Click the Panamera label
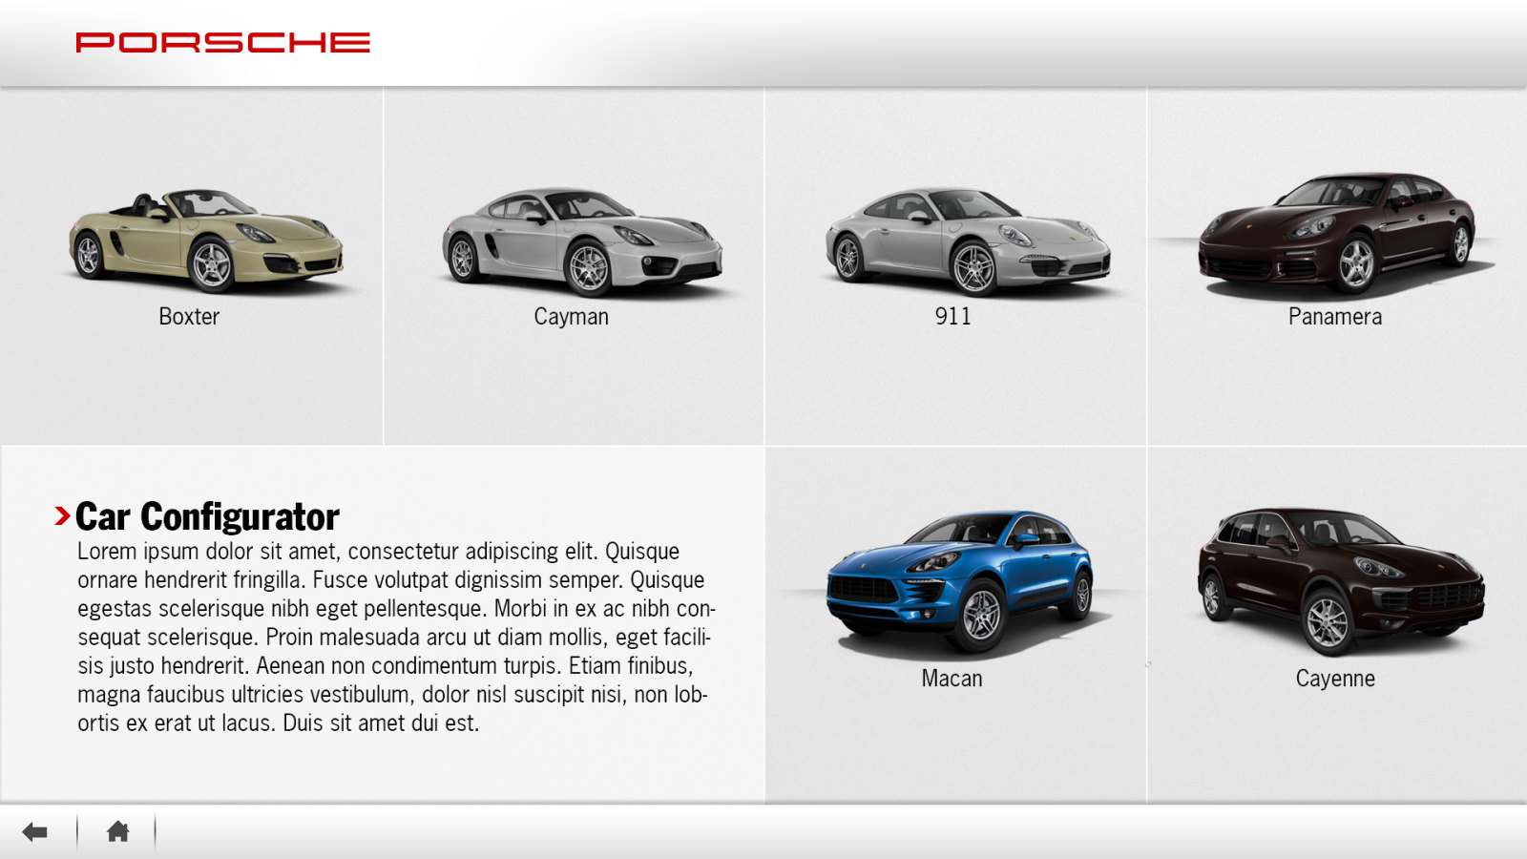The width and height of the screenshot is (1527, 859). click(1335, 317)
